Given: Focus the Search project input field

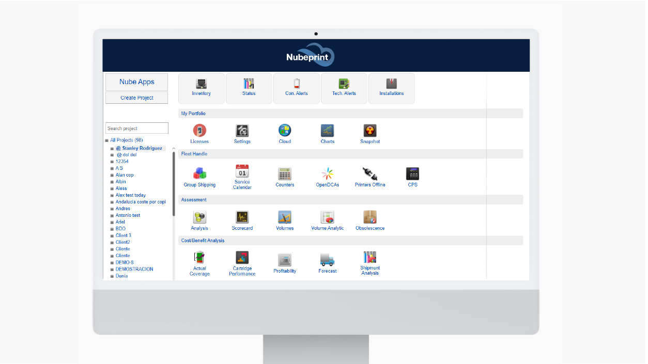Looking at the screenshot, I should (x=137, y=128).
